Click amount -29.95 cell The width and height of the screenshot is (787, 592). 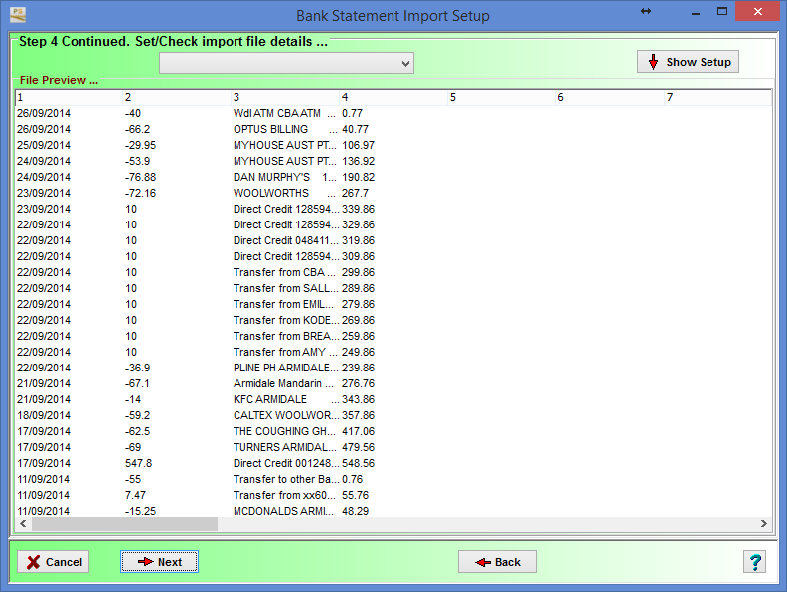[x=140, y=145]
